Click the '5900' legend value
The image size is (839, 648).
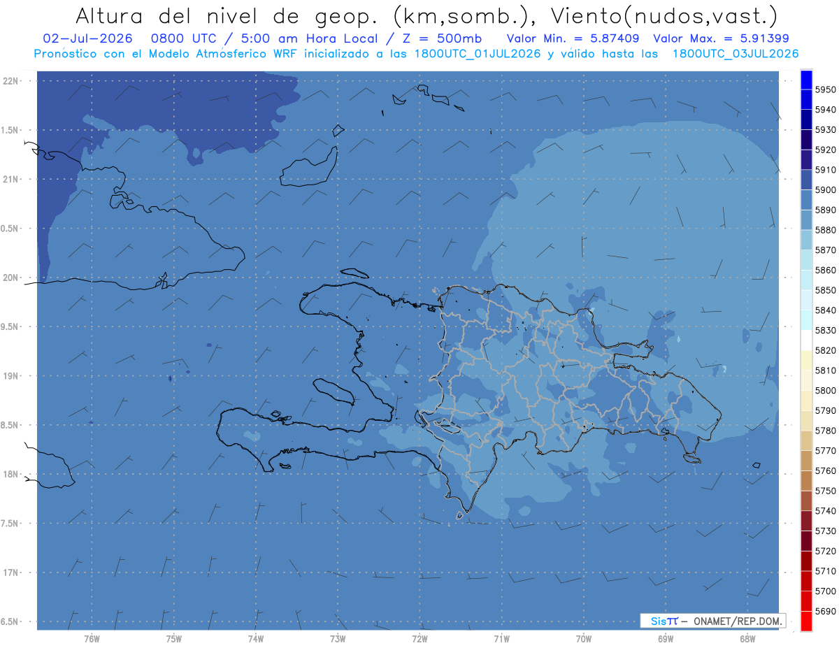pyautogui.click(x=825, y=189)
